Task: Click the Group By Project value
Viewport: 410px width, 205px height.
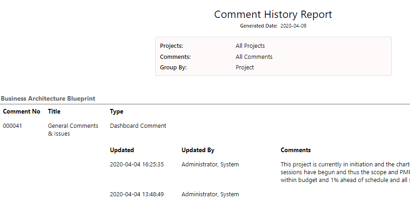Action: coord(245,67)
